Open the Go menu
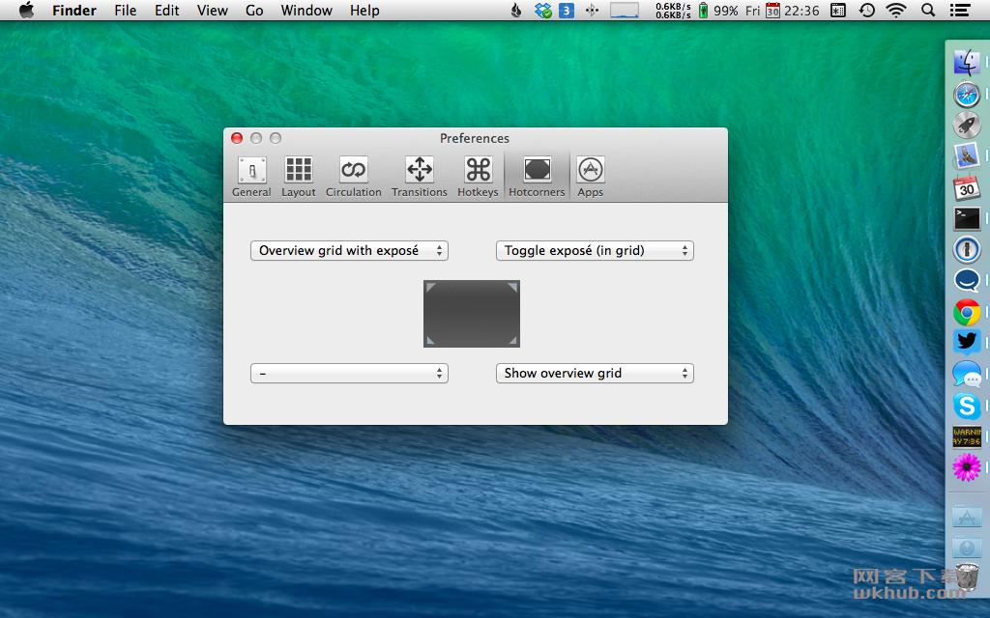 pos(254,10)
